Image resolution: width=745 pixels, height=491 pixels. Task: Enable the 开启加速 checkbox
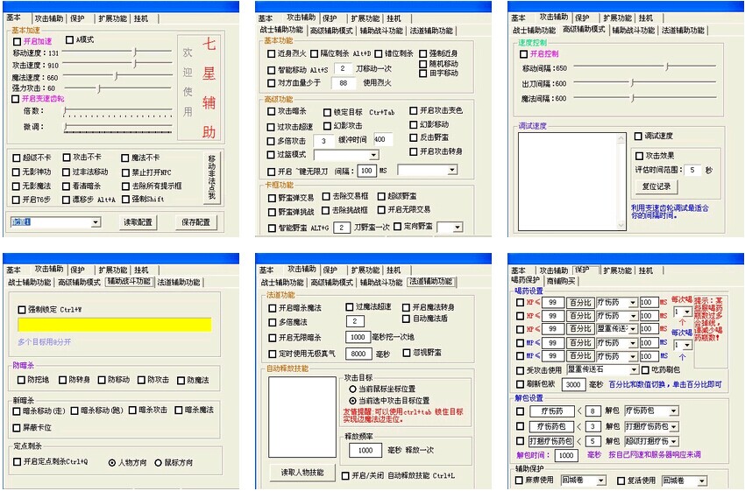tap(18, 42)
